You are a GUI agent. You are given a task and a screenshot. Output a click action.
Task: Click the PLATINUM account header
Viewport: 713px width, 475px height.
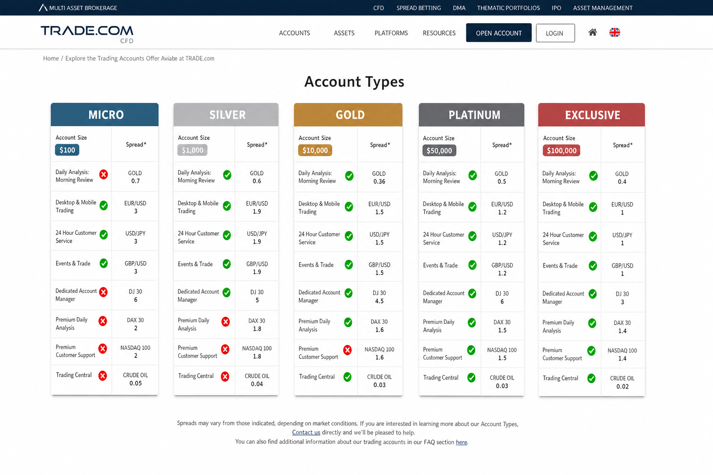click(x=472, y=115)
